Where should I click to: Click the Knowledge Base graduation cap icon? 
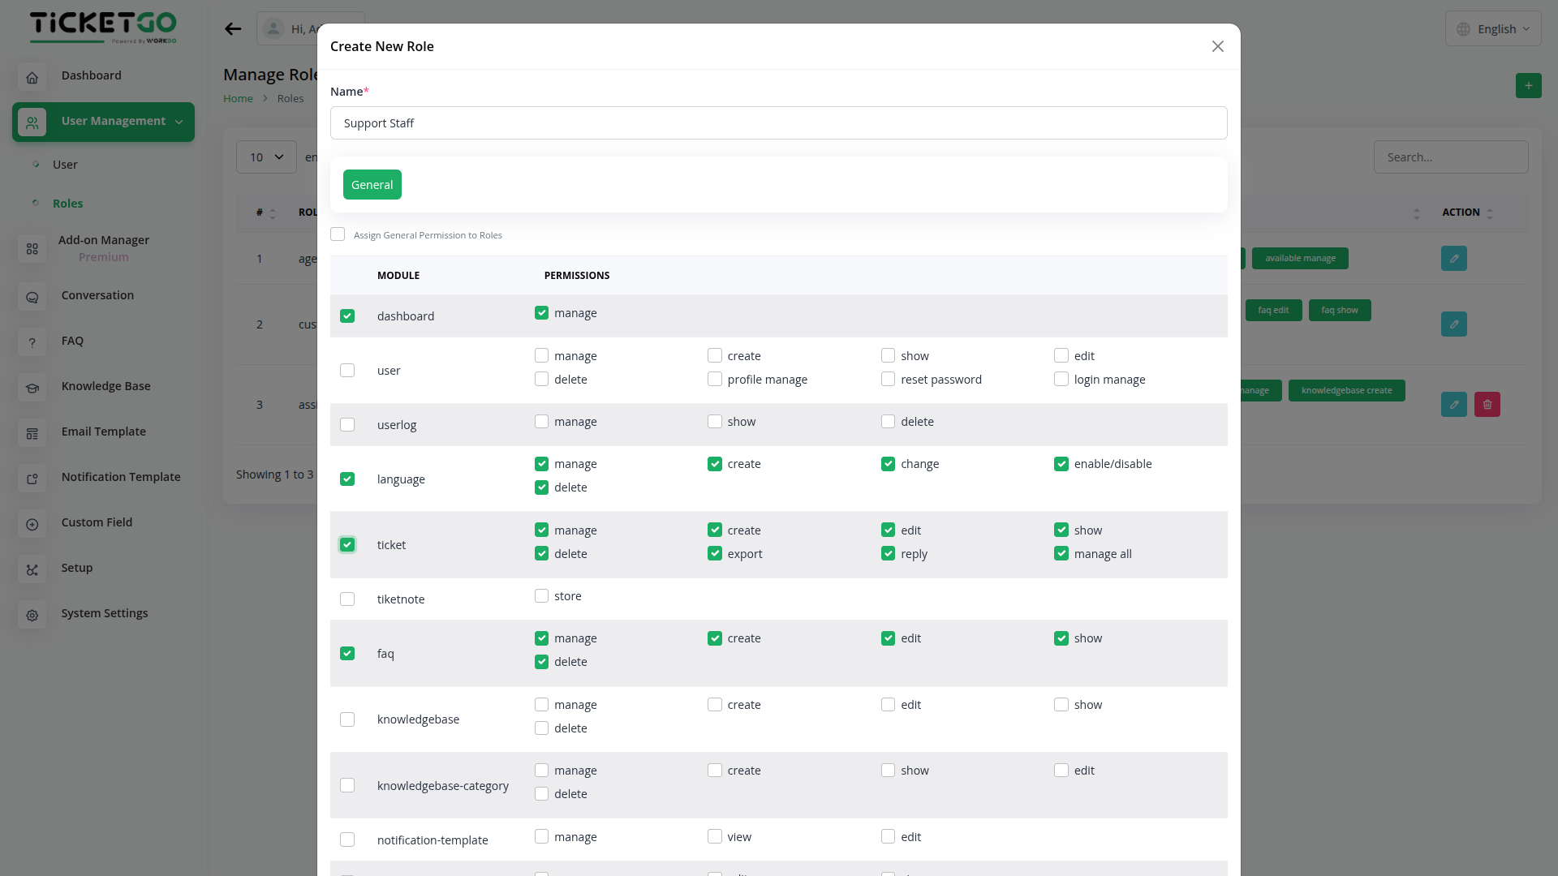tap(32, 389)
